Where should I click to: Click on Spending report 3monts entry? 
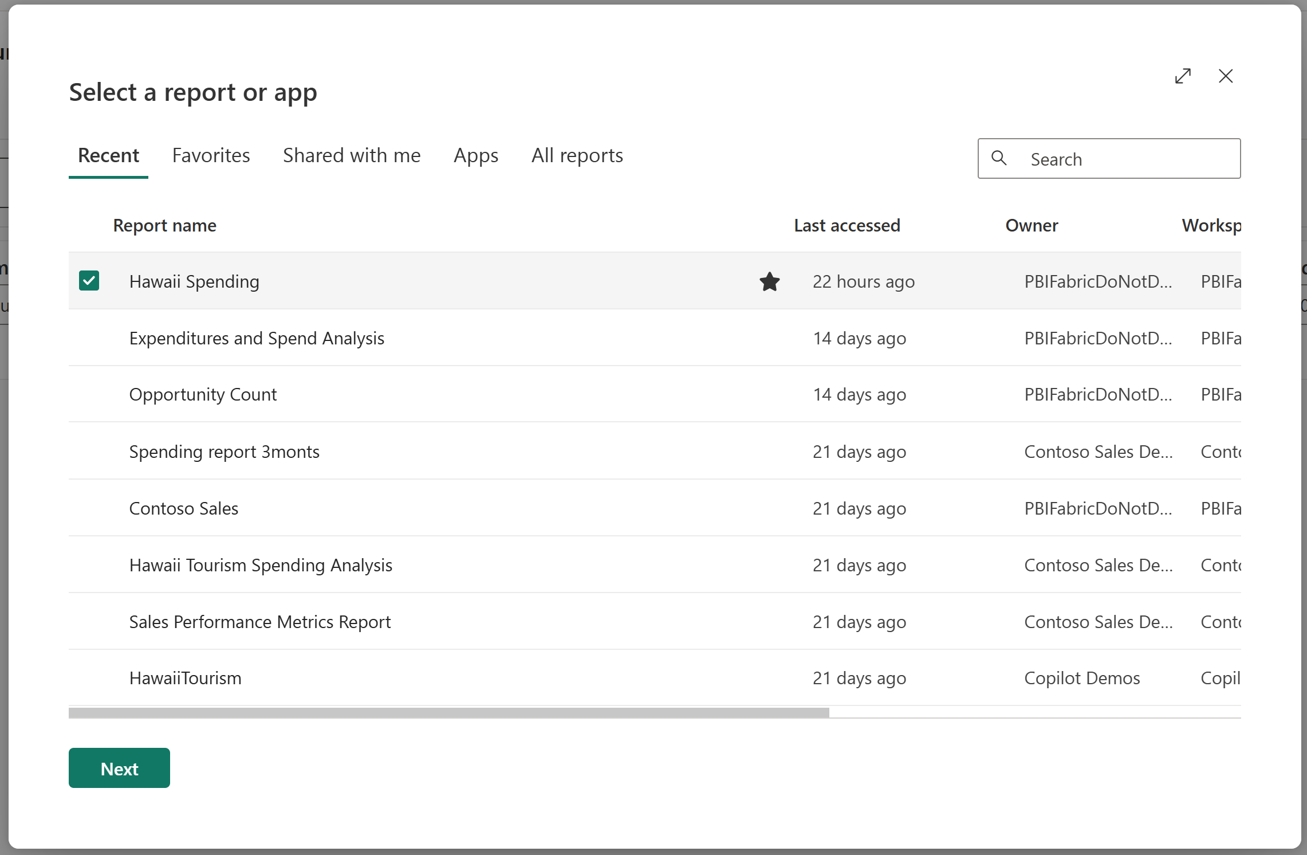tap(222, 450)
